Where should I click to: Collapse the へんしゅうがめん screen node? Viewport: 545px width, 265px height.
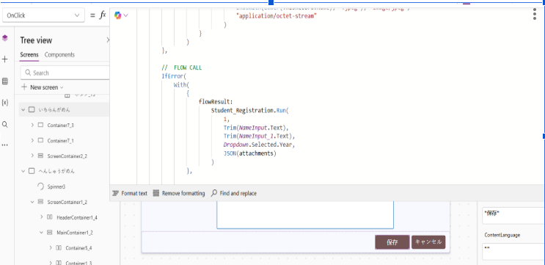click(x=23, y=171)
